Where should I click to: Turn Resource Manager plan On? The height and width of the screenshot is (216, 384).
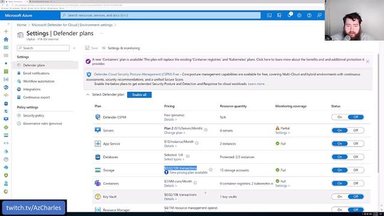tap(340, 209)
